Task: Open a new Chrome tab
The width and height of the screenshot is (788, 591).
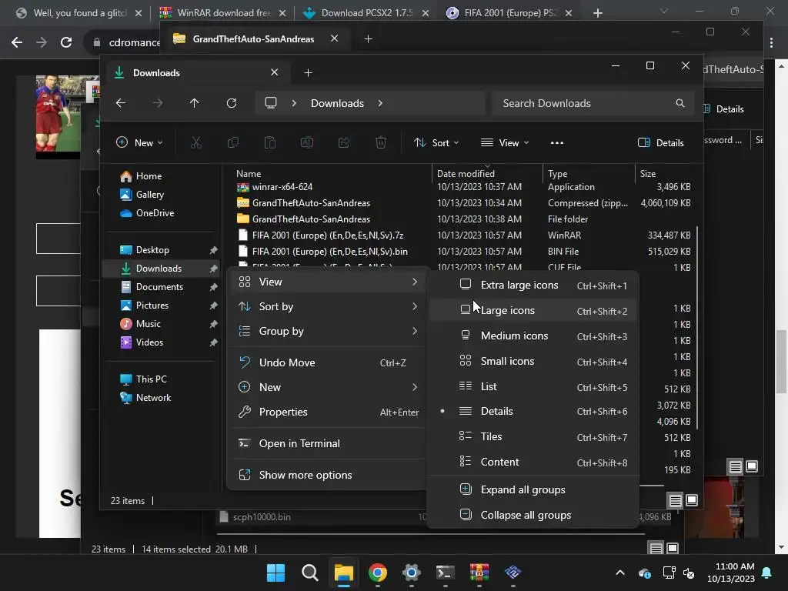Action: pyautogui.click(x=597, y=13)
